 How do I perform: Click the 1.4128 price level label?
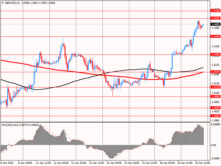click(x=215, y=87)
